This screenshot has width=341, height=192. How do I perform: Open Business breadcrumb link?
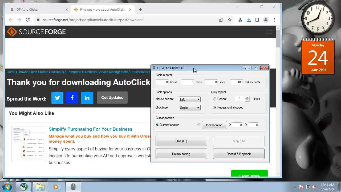pos(57,72)
